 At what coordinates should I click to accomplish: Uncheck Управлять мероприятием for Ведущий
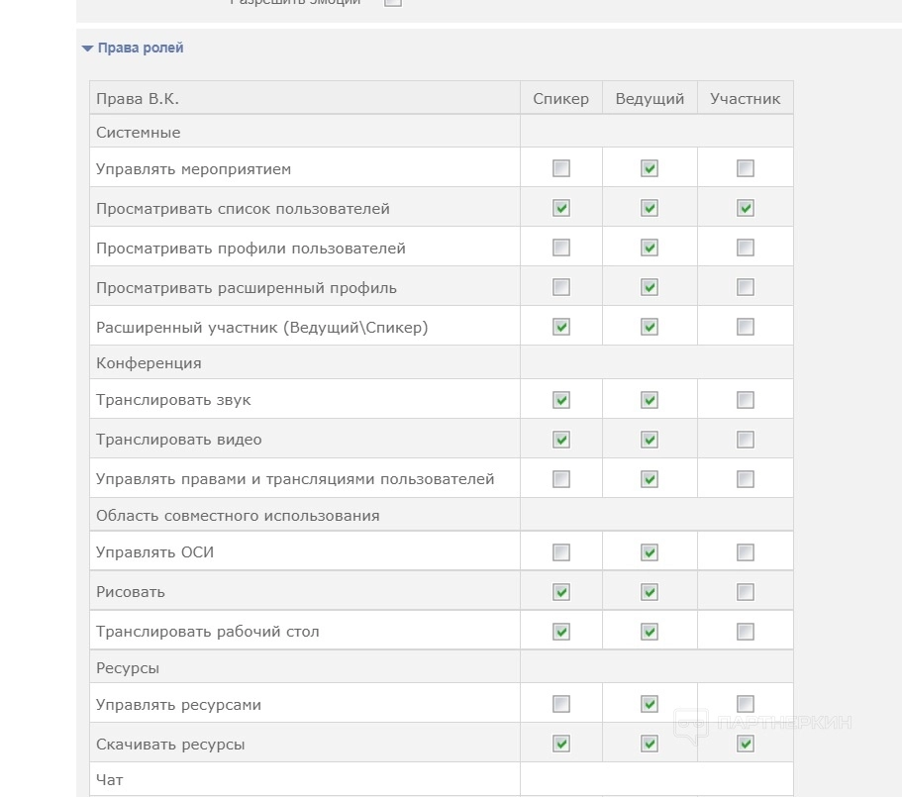click(x=650, y=168)
